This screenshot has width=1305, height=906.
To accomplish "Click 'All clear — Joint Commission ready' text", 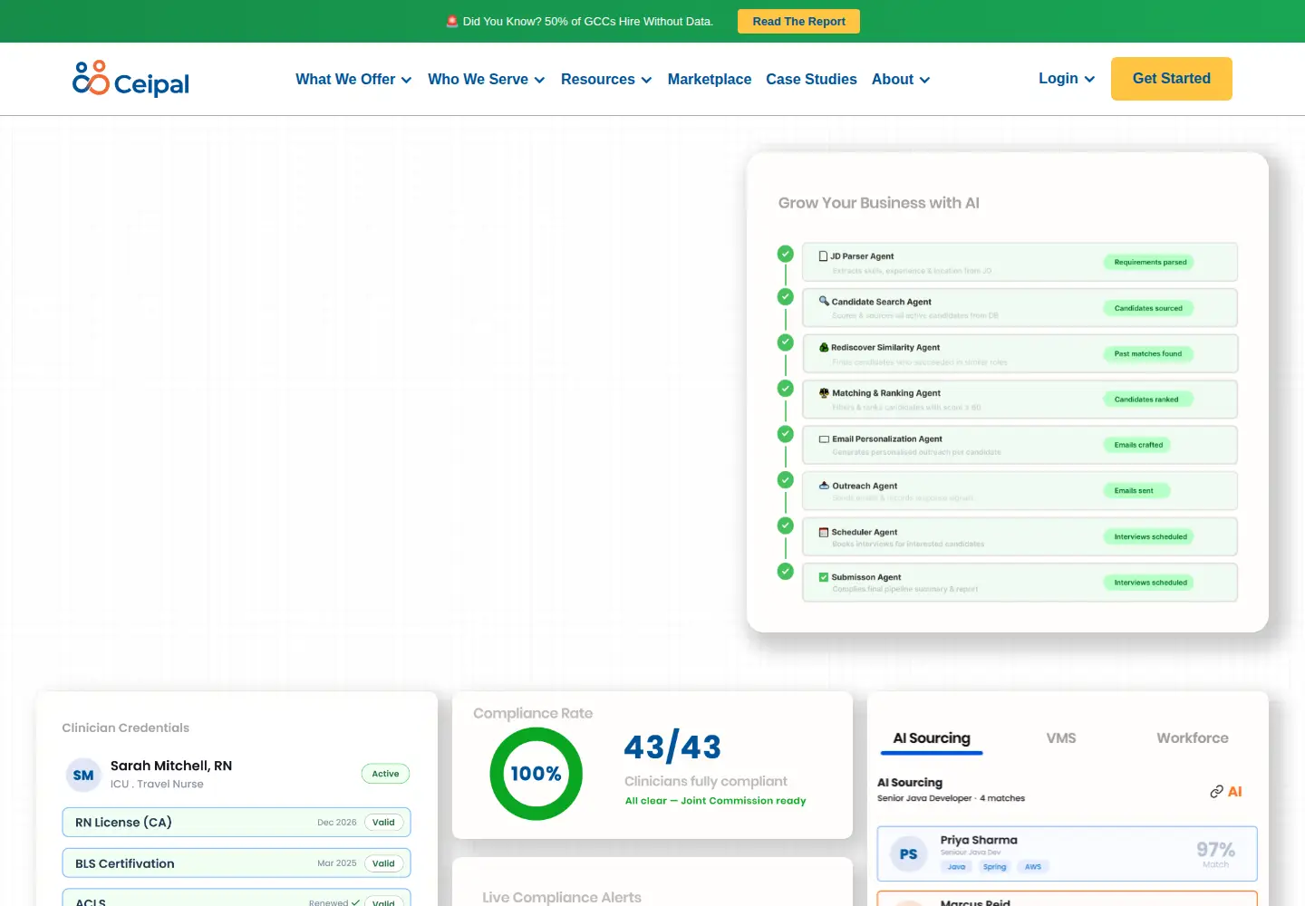I will tap(715, 801).
